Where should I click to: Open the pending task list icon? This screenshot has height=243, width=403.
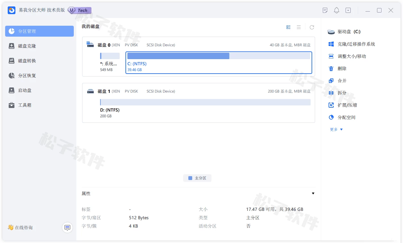point(325,10)
